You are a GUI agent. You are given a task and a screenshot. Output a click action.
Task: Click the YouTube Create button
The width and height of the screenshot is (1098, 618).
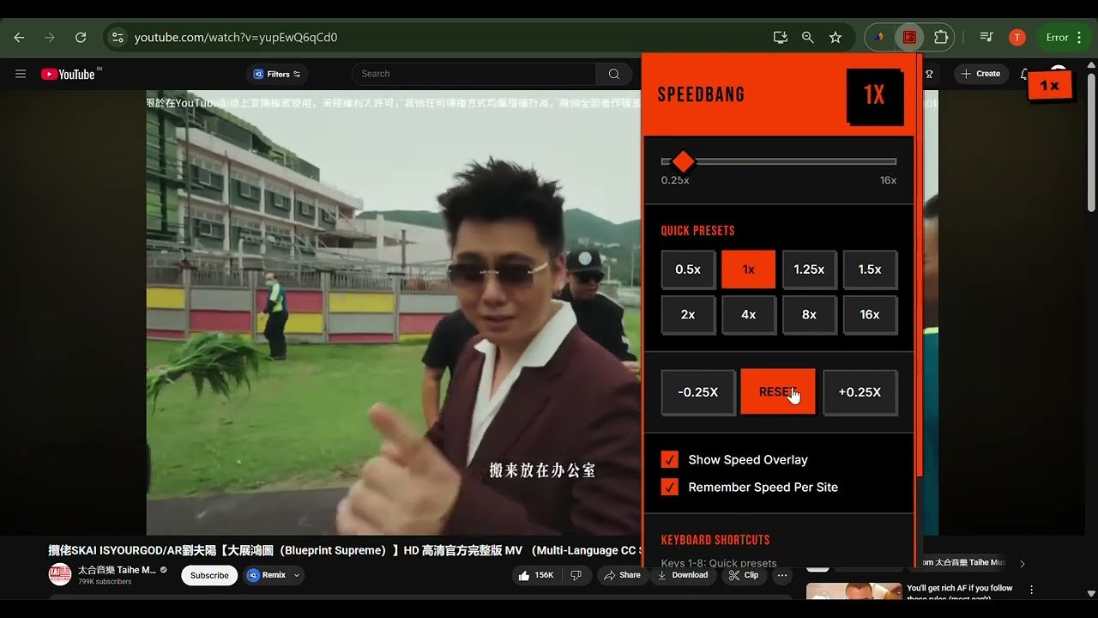(980, 74)
